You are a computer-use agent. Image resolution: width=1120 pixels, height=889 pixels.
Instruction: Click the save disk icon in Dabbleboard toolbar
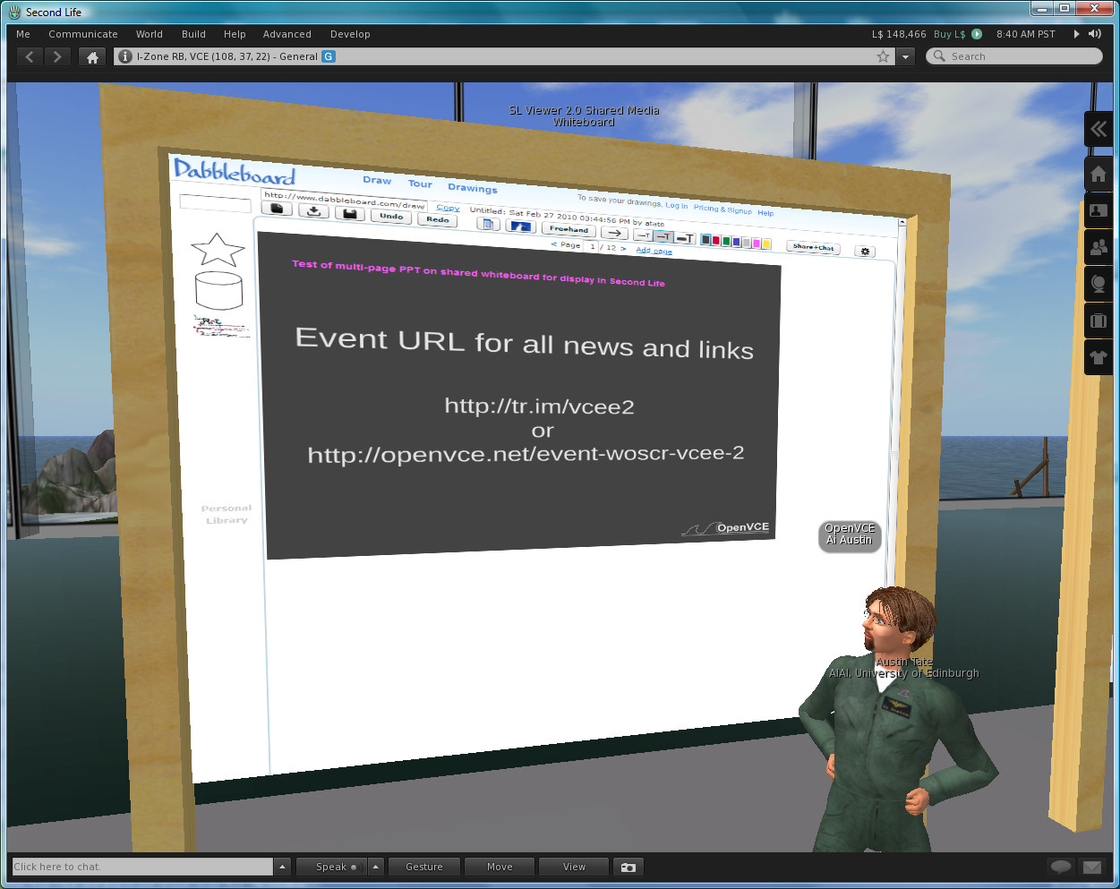tap(350, 214)
